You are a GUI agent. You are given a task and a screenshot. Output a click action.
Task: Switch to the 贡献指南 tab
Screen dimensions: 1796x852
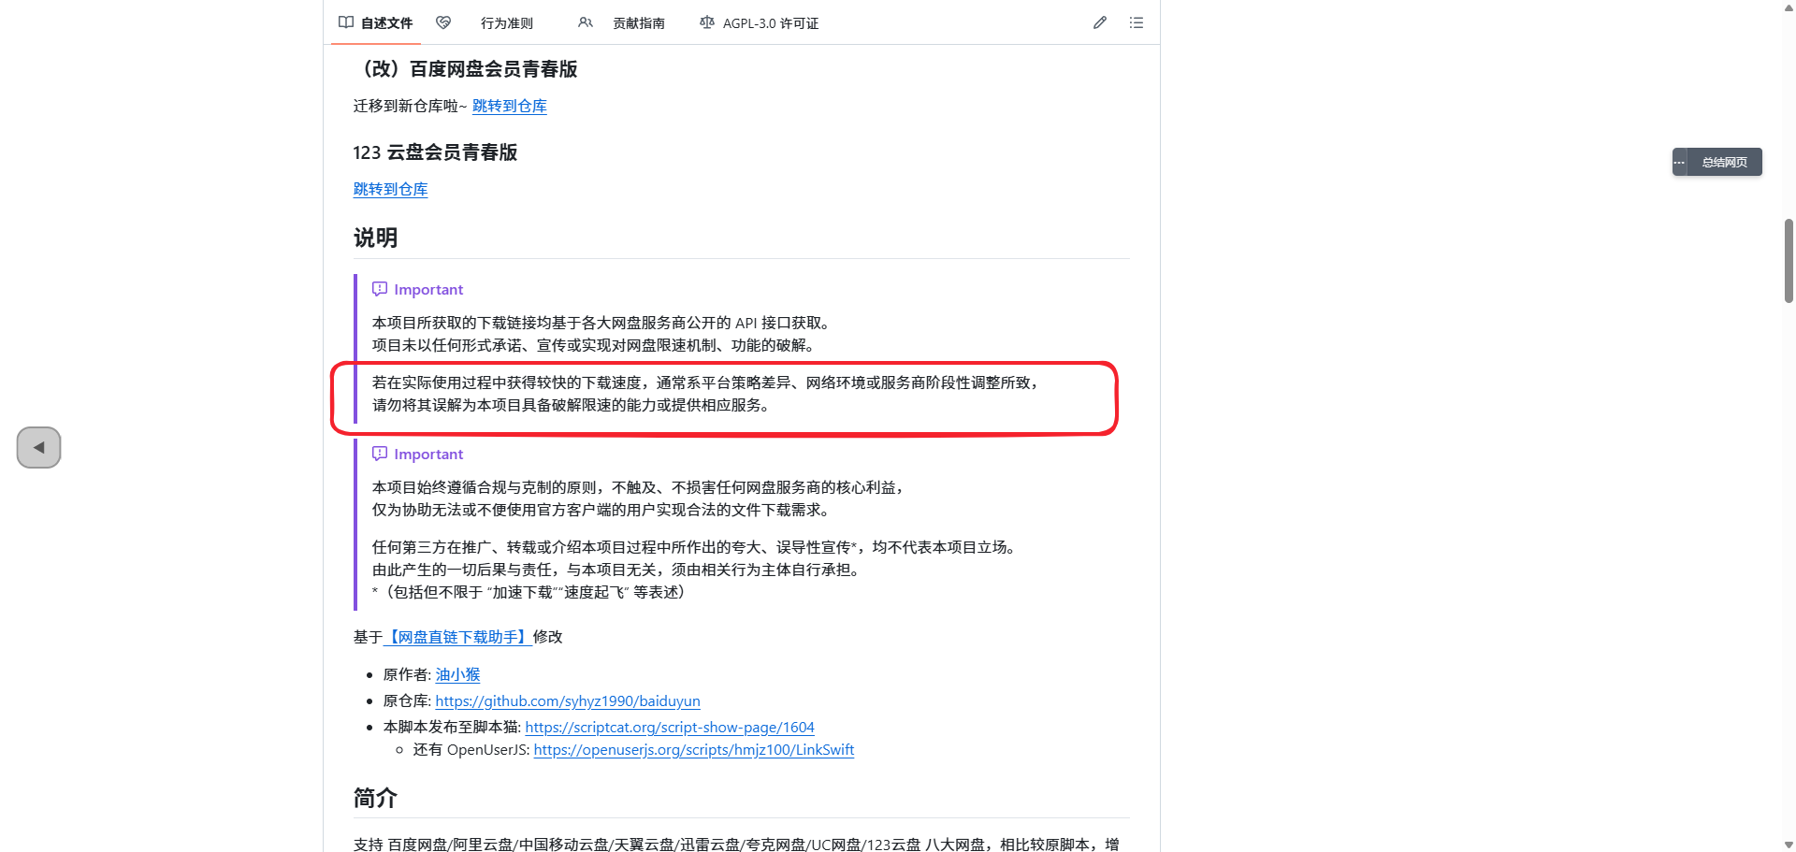coord(638,23)
